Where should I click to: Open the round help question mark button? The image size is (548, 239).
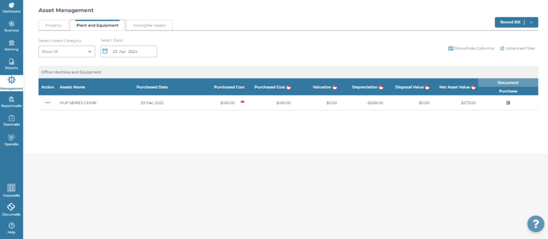tap(535, 224)
